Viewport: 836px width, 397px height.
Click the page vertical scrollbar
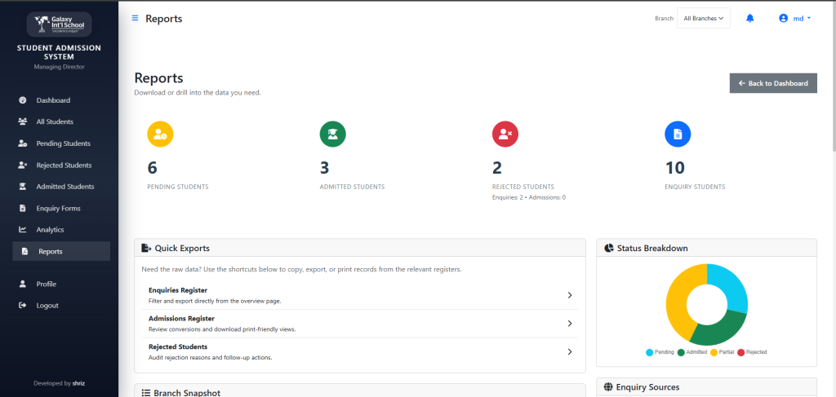832,82
